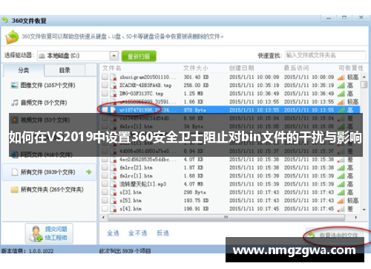
Task: Click recoverability signal bars for 流转摩天轮[1].mp3
Action: pos(341,184)
